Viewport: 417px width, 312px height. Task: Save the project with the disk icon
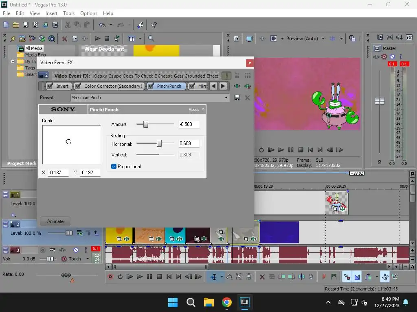click(x=26, y=25)
